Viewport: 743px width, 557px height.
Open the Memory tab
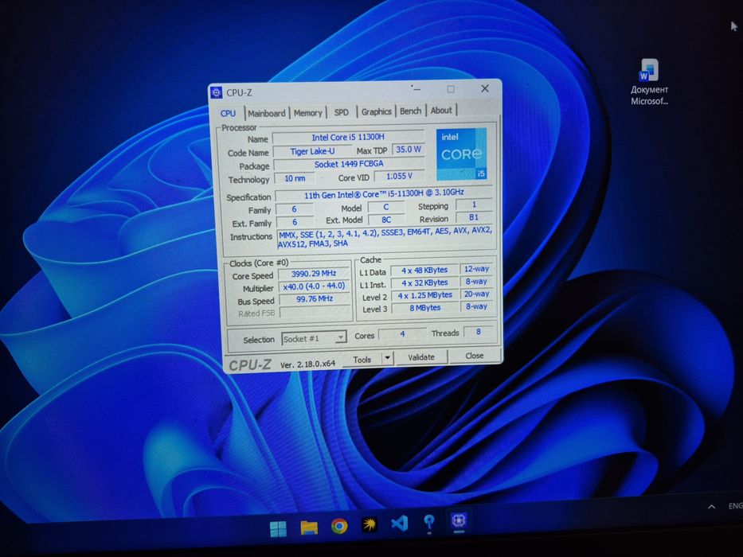coord(307,113)
